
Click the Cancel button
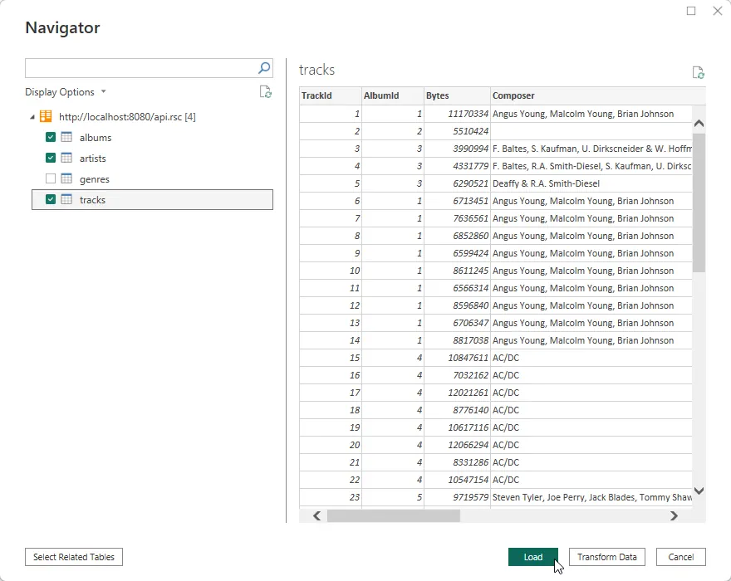(680, 557)
